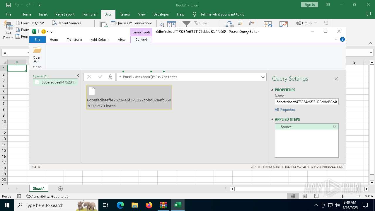The height and width of the screenshot is (211, 375).
Task: Open the All Properties link
Action: click(285, 110)
